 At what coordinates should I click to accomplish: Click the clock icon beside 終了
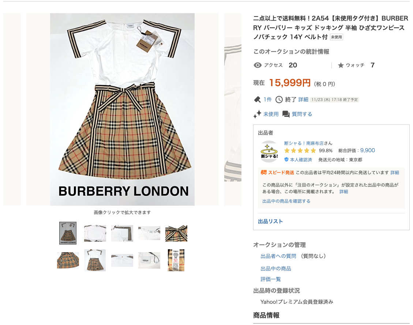click(x=279, y=100)
